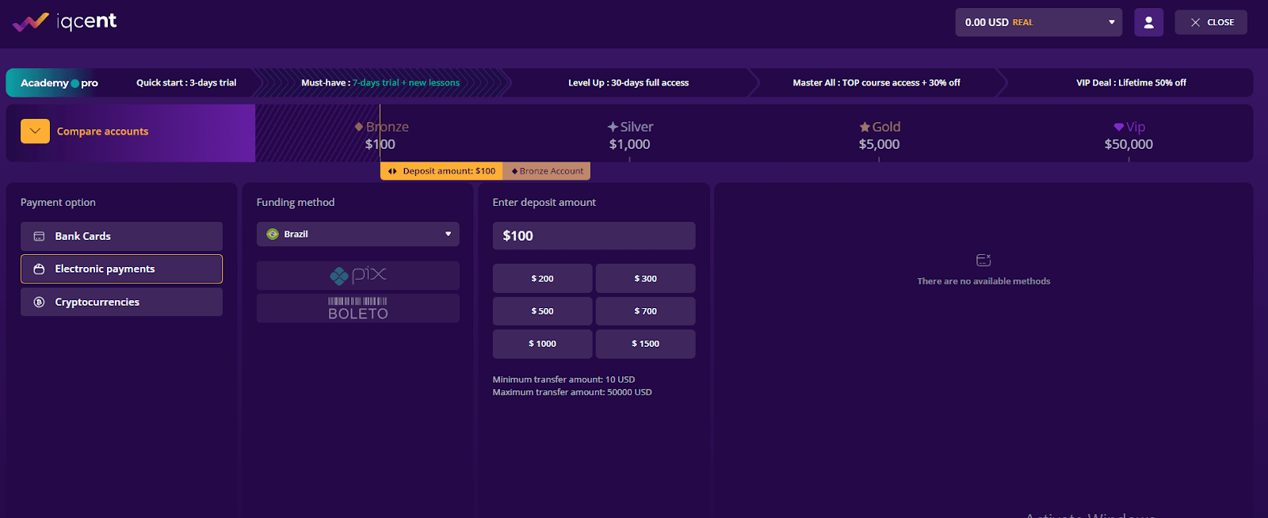Pick the $ 300 preset amount
Screen dimensions: 1268x518
(x=646, y=279)
